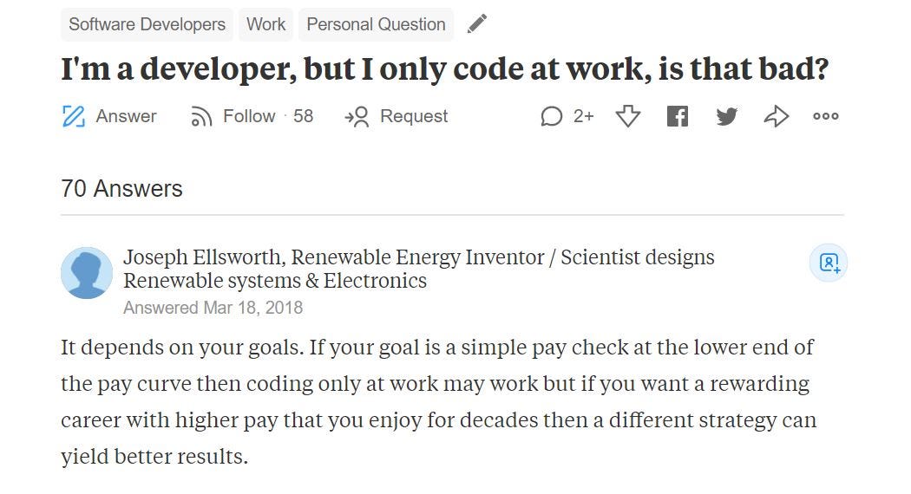Click the Request answers button
This screenshot has width=911, height=494.
[397, 116]
